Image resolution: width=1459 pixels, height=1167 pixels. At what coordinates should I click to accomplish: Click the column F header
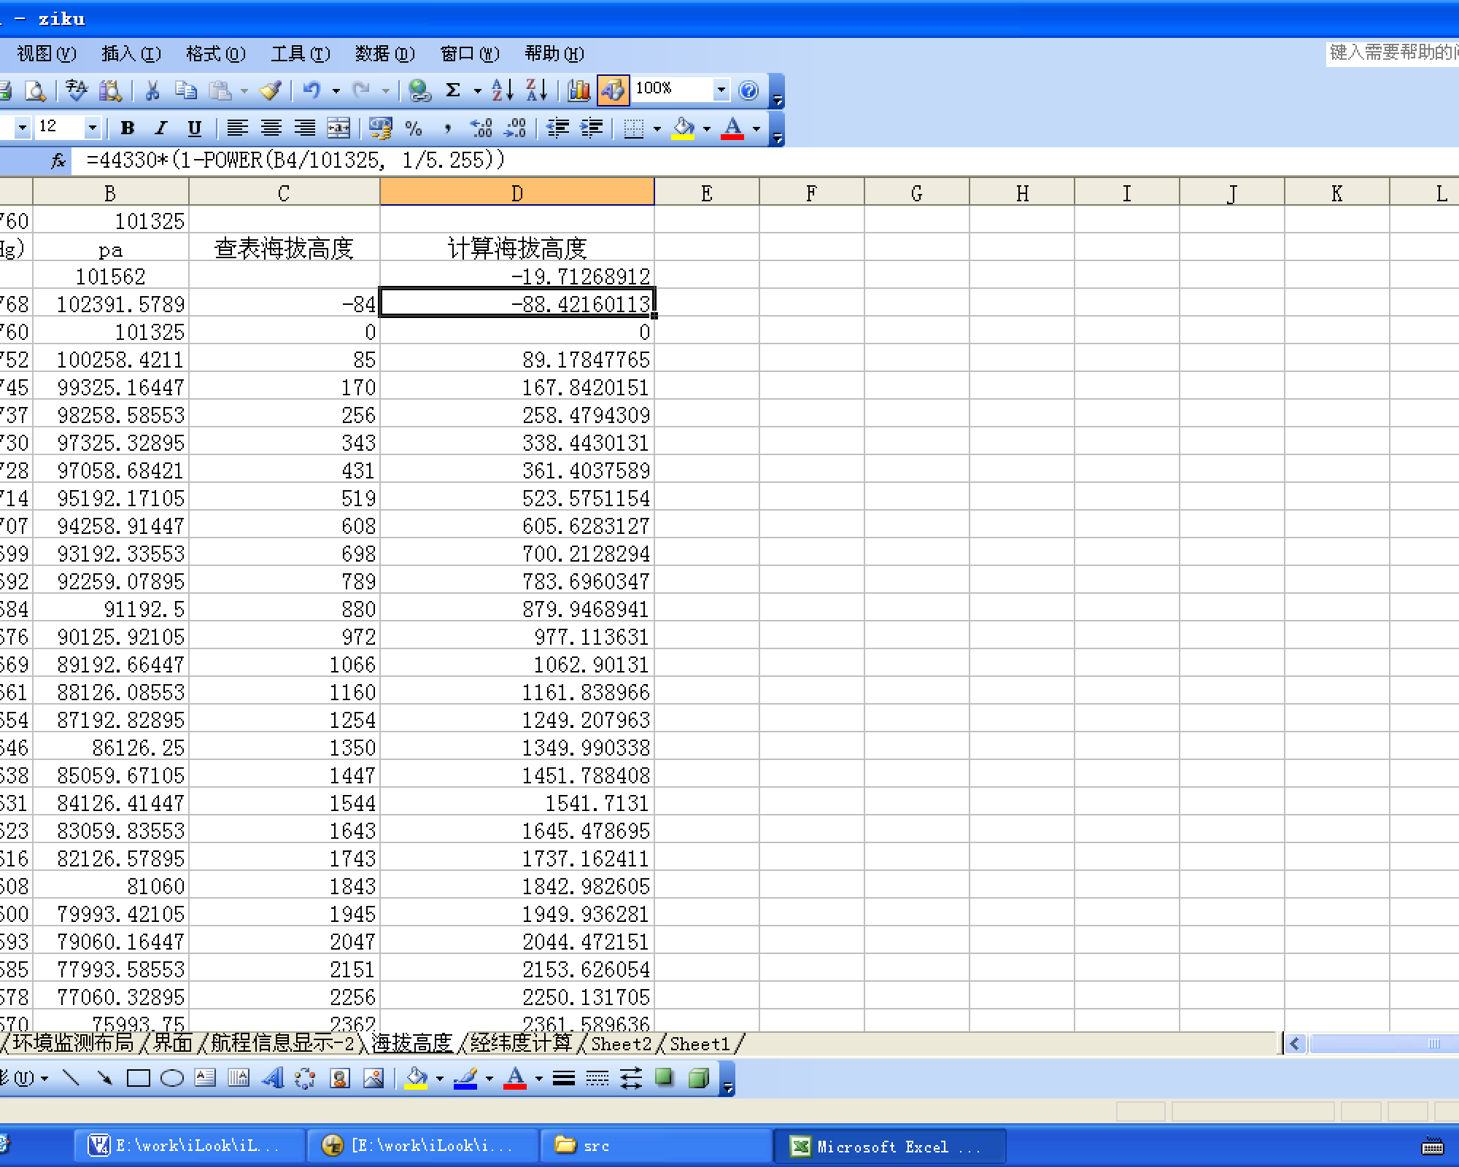pyautogui.click(x=811, y=193)
